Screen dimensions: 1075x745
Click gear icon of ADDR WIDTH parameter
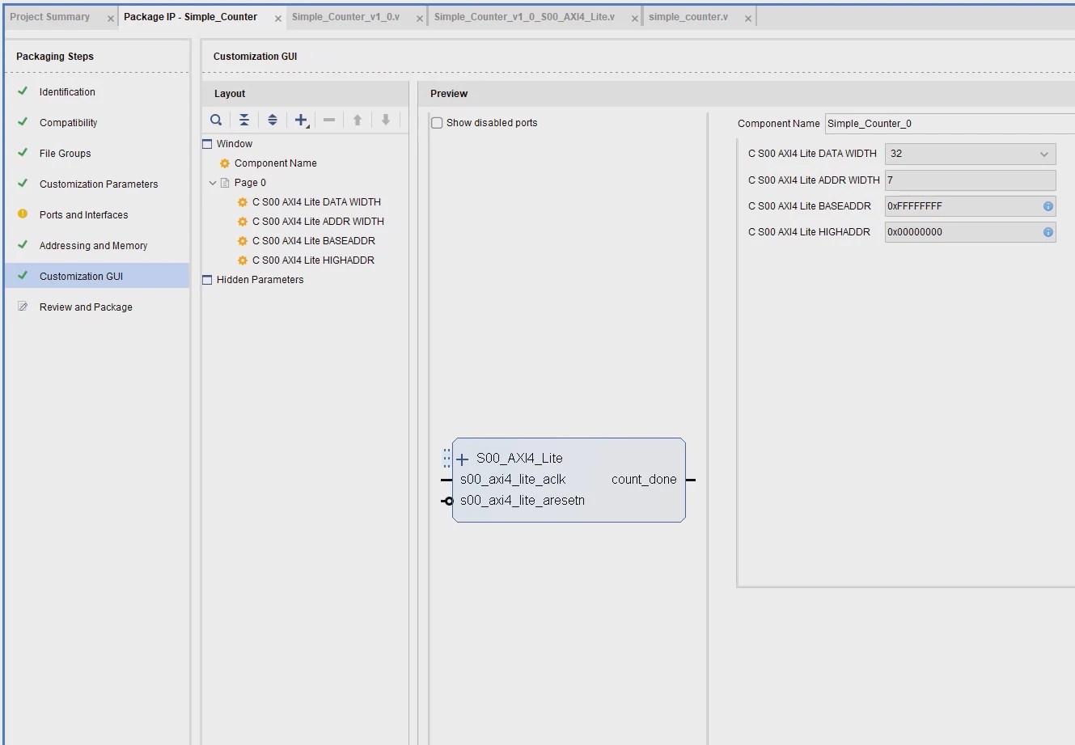pyautogui.click(x=242, y=222)
